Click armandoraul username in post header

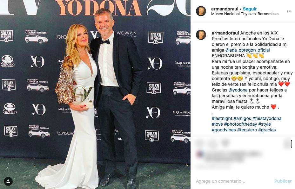225,9
